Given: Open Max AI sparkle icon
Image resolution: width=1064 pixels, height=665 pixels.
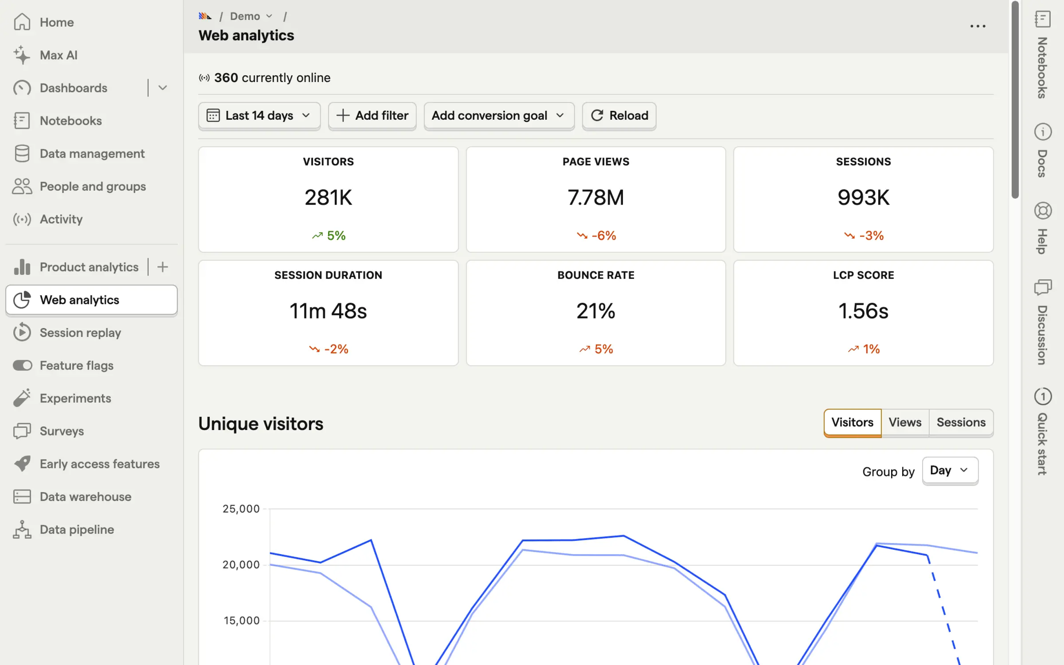Looking at the screenshot, I should (21, 55).
